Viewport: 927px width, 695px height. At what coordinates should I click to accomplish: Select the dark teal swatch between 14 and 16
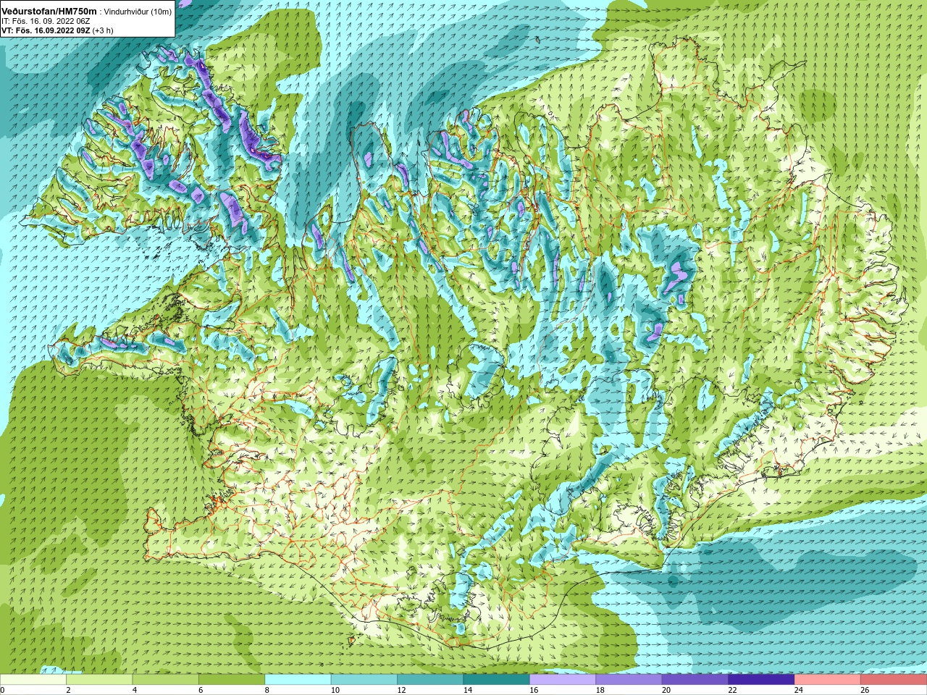click(x=497, y=680)
